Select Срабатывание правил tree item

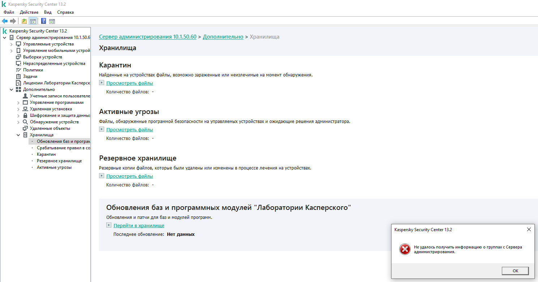pyautogui.click(x=63, y=148)
